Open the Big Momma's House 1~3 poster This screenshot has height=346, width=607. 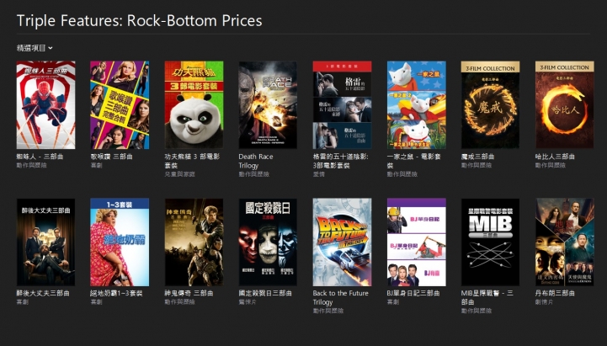(120, 242)
